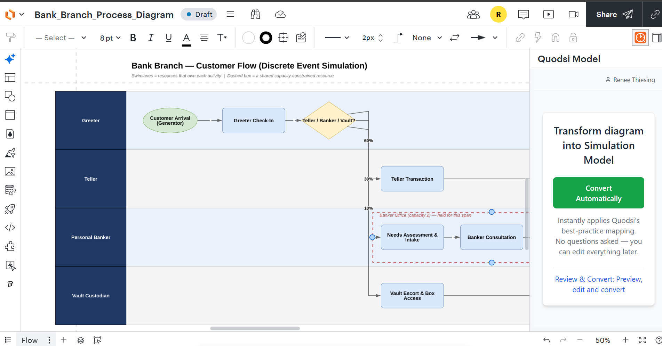Undo the last action
Image resolution: width=662 pixels, height=346 pixels.
pos(547,340)
